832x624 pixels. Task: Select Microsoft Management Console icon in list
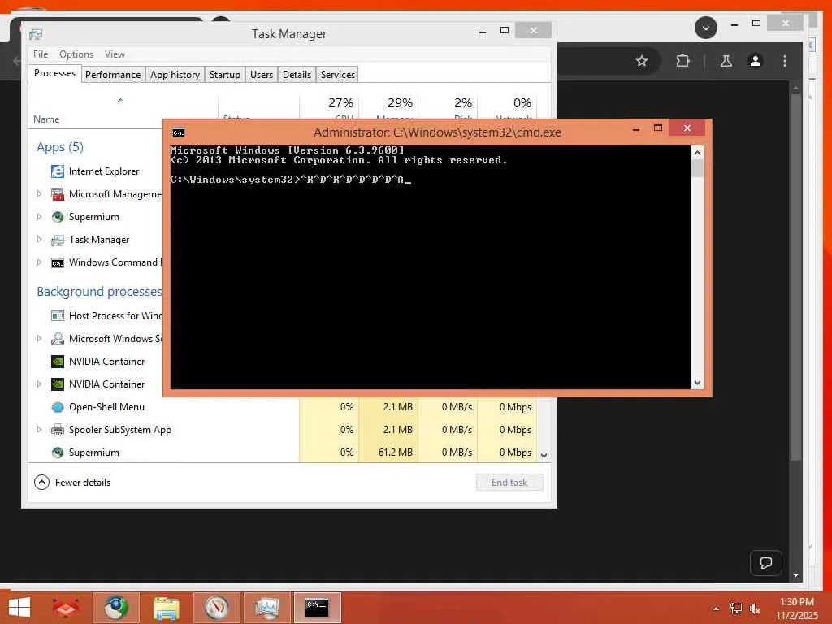click(x=58, y=193)
